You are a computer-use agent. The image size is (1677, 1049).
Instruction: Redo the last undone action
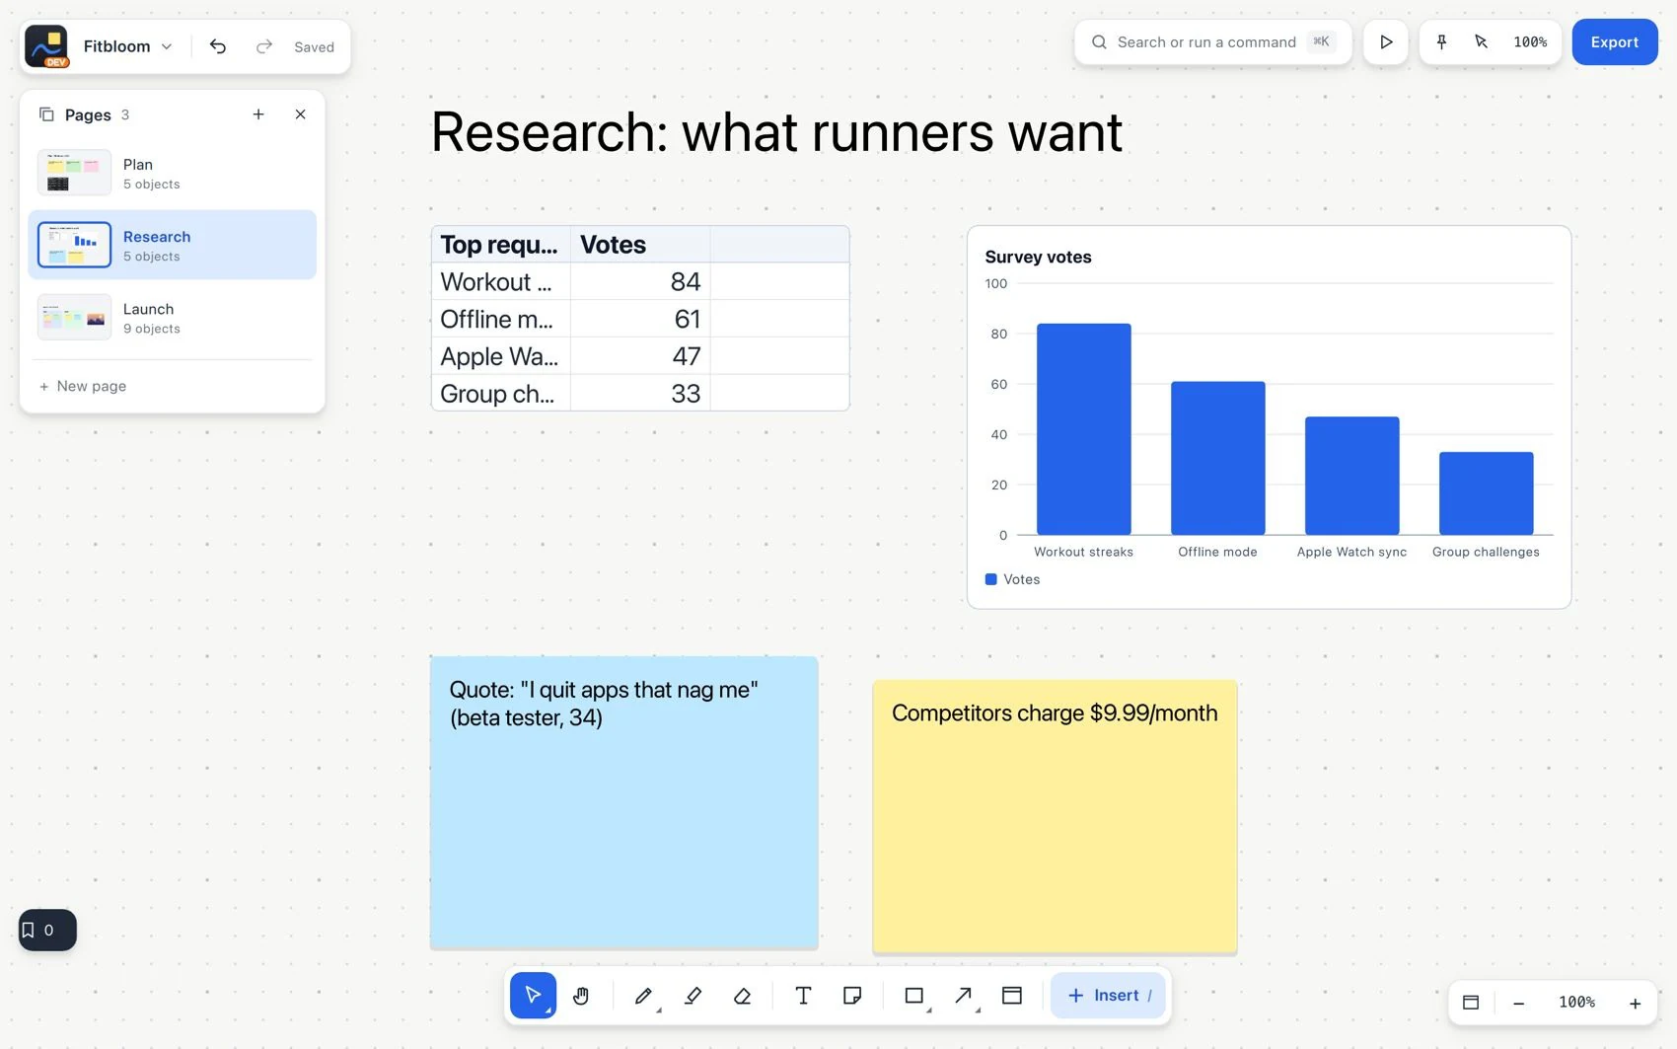tap(263, 46)
